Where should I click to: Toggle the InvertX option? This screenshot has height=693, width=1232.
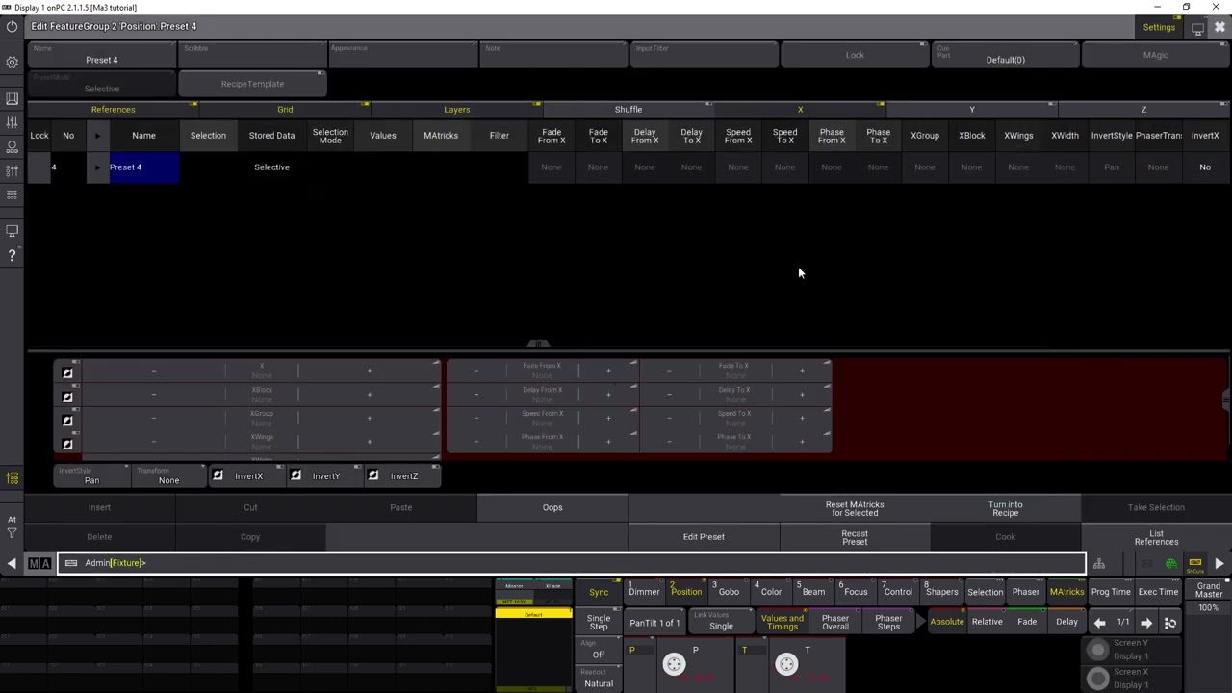248,475
